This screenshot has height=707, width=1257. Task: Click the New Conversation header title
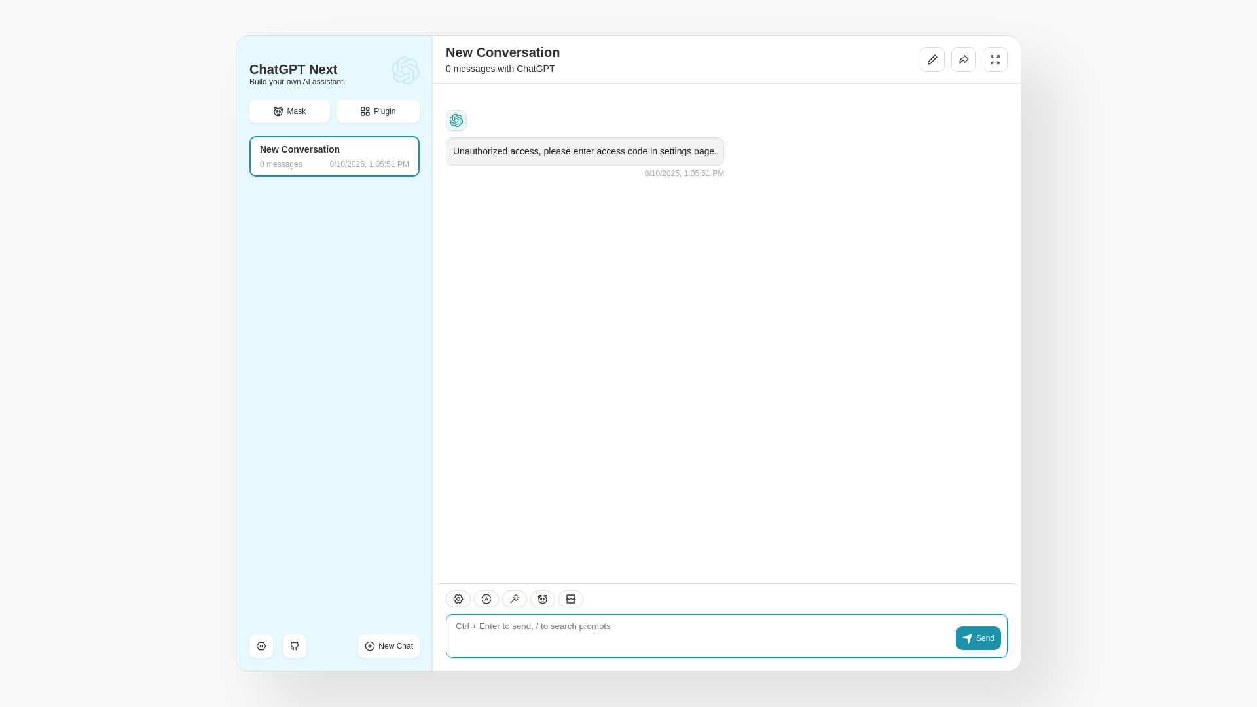[503, 52]
